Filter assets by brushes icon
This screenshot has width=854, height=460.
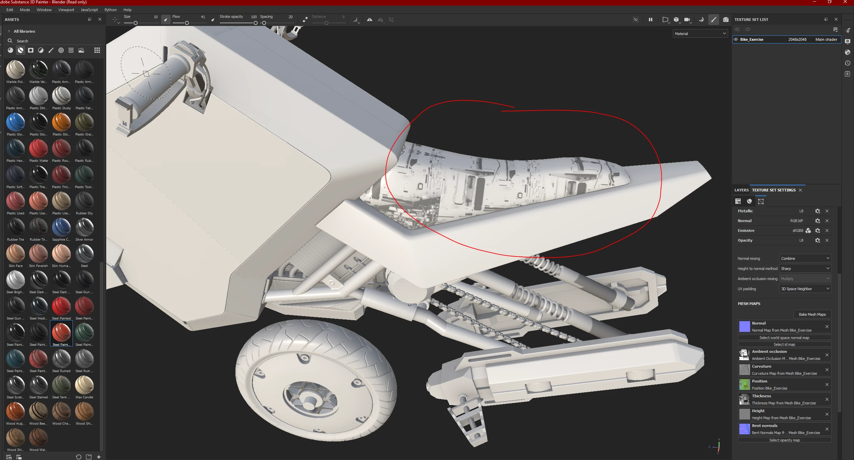click(x=51, y=50)
